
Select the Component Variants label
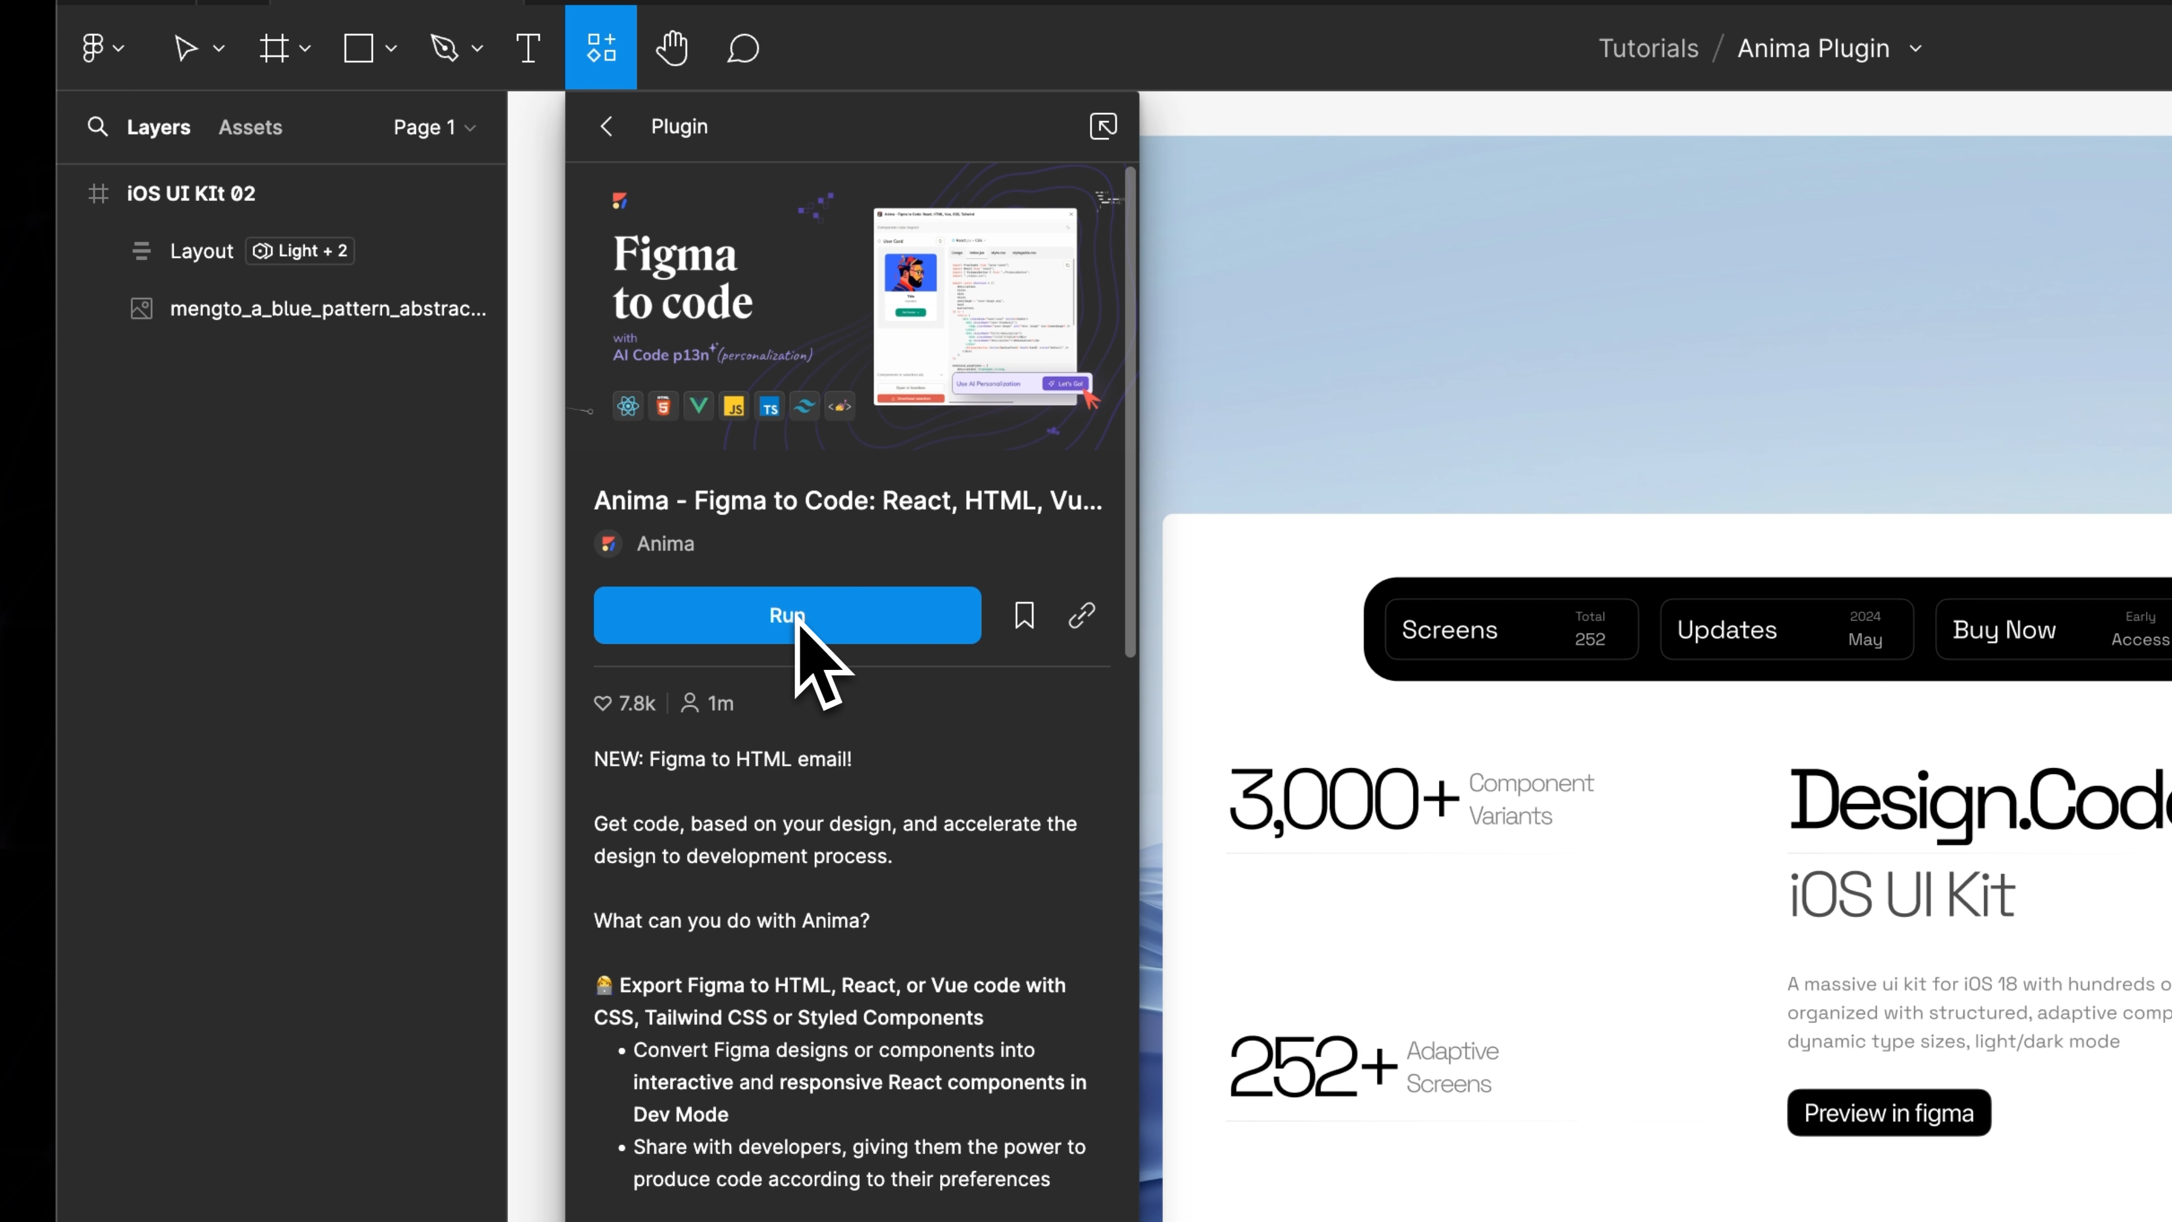click(1531, 799)
